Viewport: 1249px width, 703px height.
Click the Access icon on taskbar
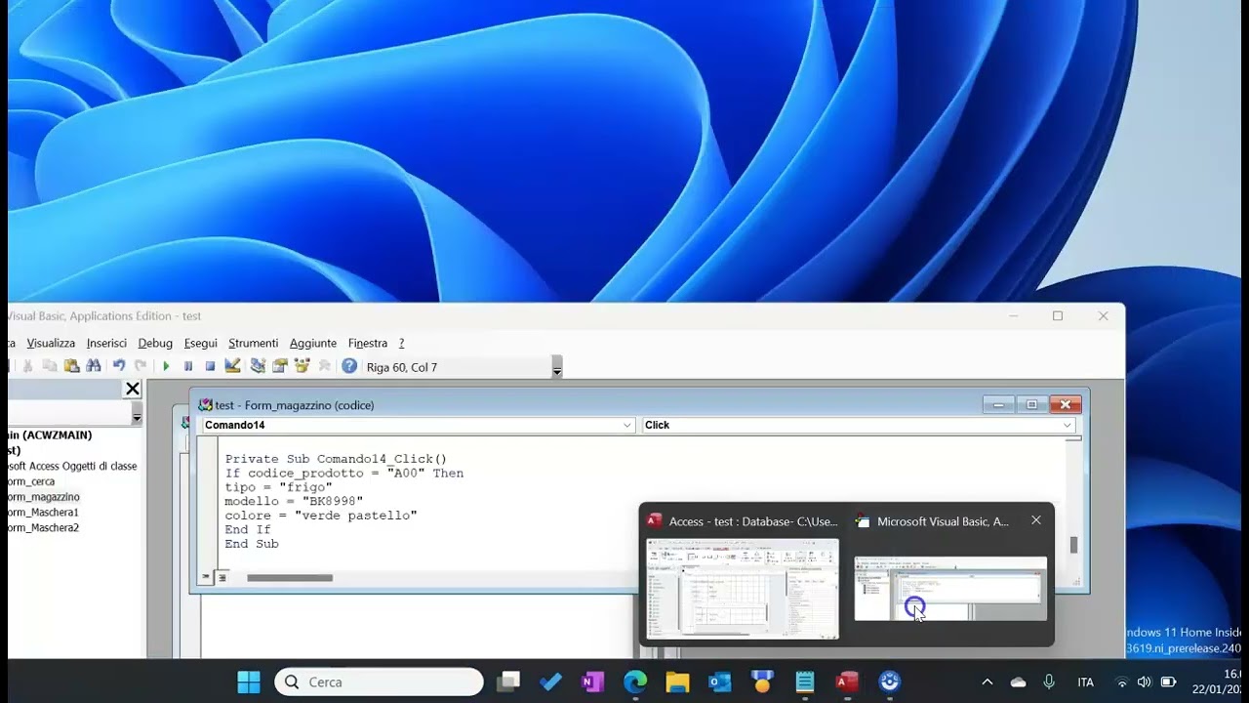click(x=847, y=682)
